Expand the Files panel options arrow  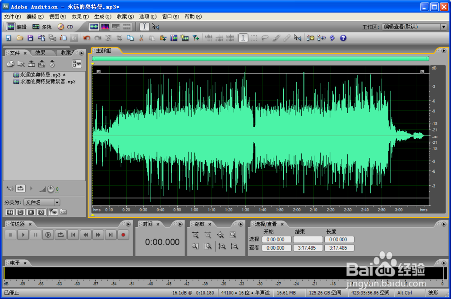81,53
